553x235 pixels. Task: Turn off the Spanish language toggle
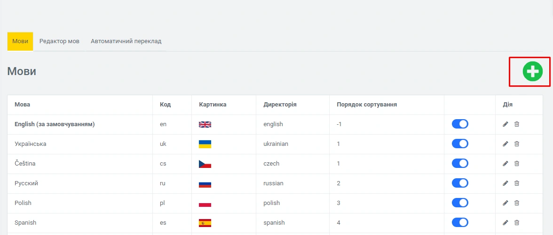tap(460, 223)
